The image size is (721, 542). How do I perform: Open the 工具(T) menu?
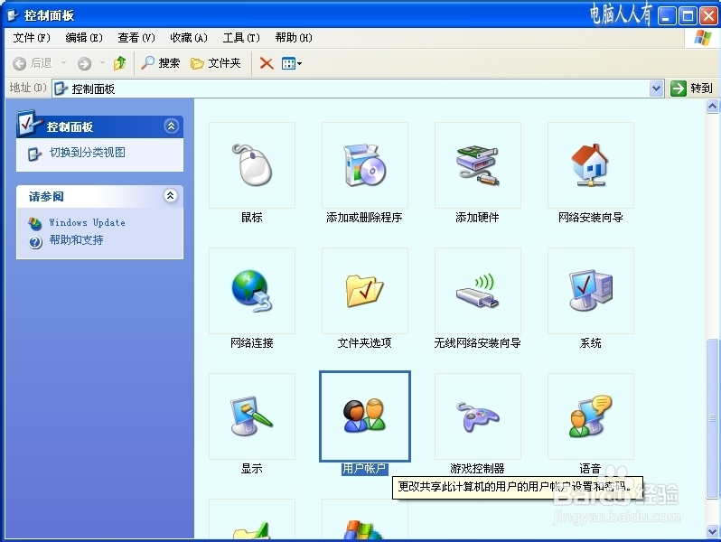point(241,38)
